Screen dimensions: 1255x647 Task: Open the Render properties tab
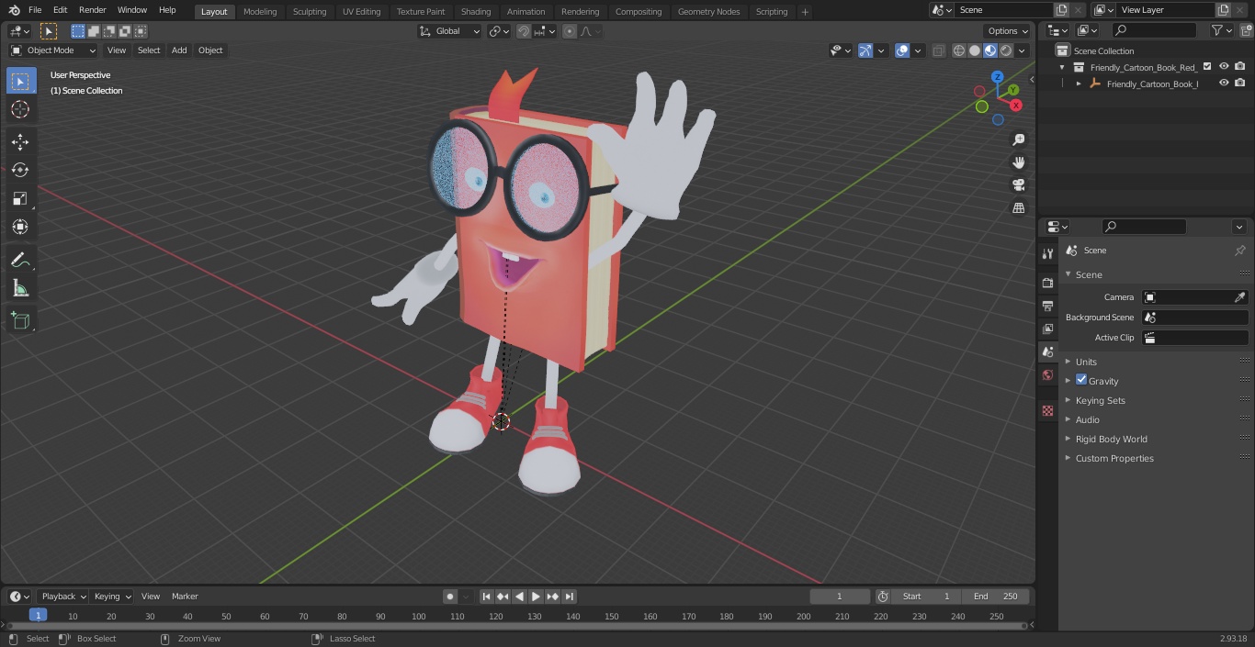coord(1047,283)
